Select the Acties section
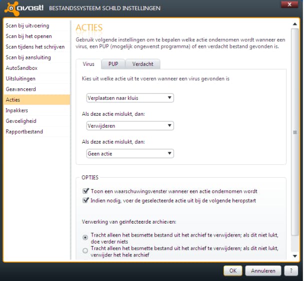Image resolution: width=306 pixels, height=281 pixels. click(36, 100)
